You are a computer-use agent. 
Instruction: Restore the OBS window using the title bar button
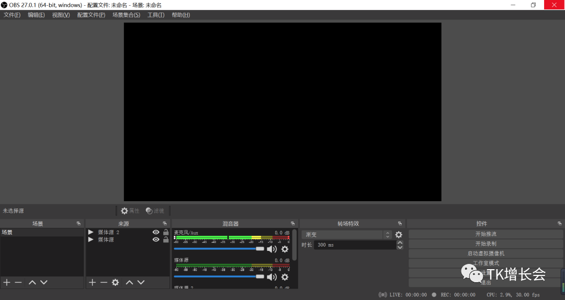(x=533, y=5)
